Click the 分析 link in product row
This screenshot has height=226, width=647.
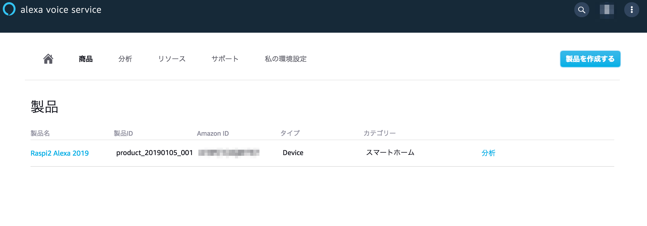pyautogui.click(x=488, y=153)
